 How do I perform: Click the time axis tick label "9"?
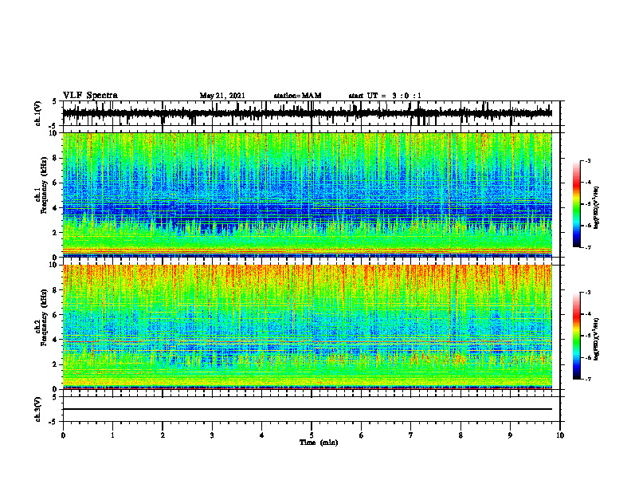[510, 435]
